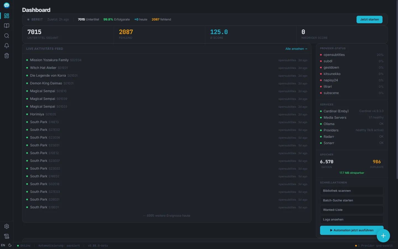Image resolution: width=398 pixels, height=249 pixels.
Task: Select the Magical Sempai S01E03 entry
Action: [167, 107]
